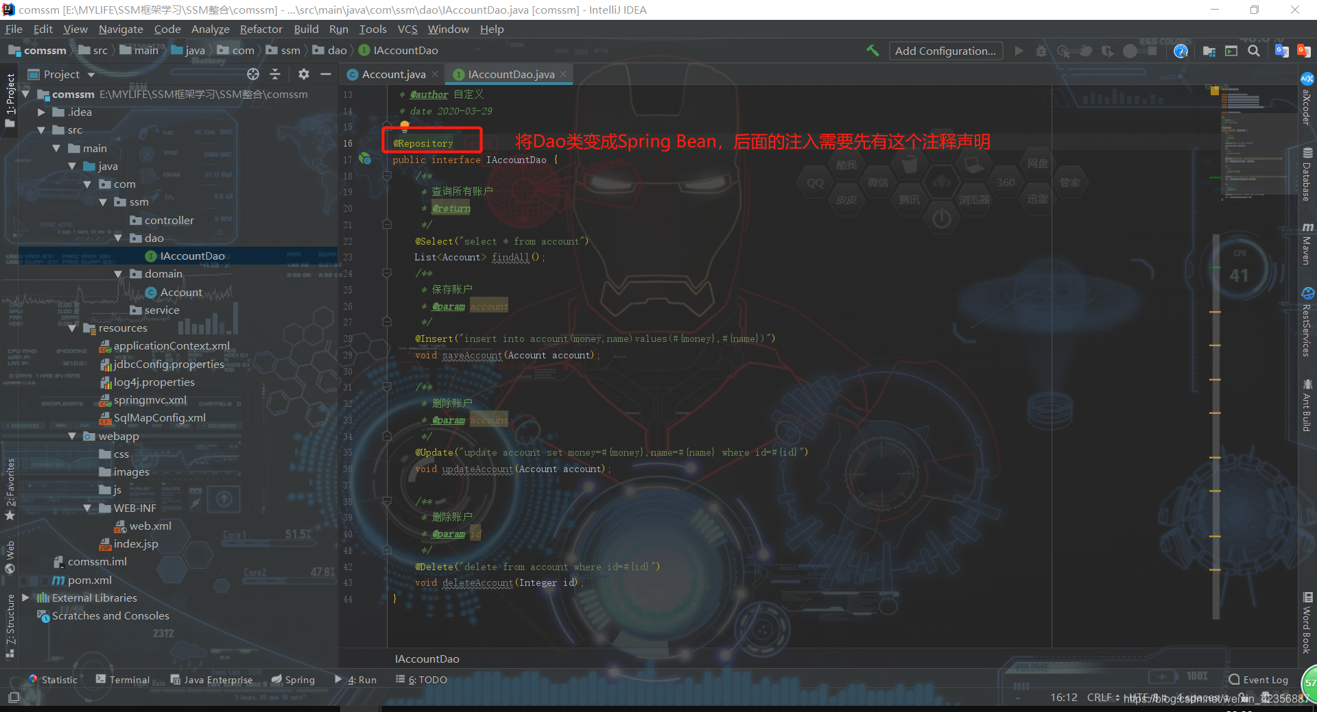Click the orange Google Translate icon
Viewport: 1317px width, 712px height.
pos(1304,51)
